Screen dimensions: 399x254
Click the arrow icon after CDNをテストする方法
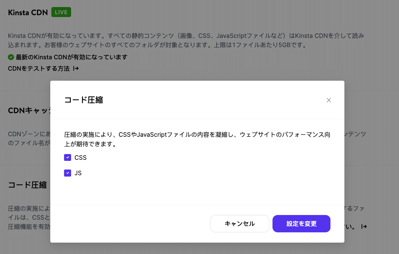click(76, 69)
